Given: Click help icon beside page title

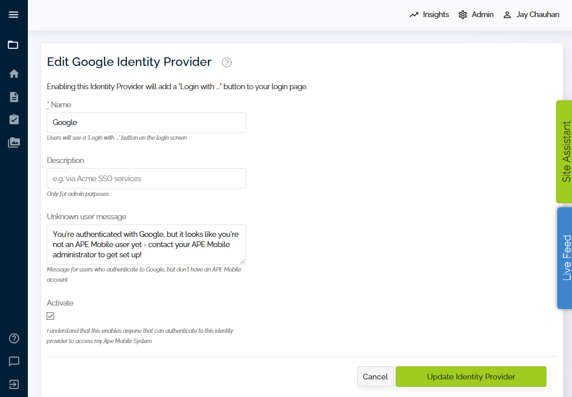Looking at the screenshot, I should (x=226, y=62).
